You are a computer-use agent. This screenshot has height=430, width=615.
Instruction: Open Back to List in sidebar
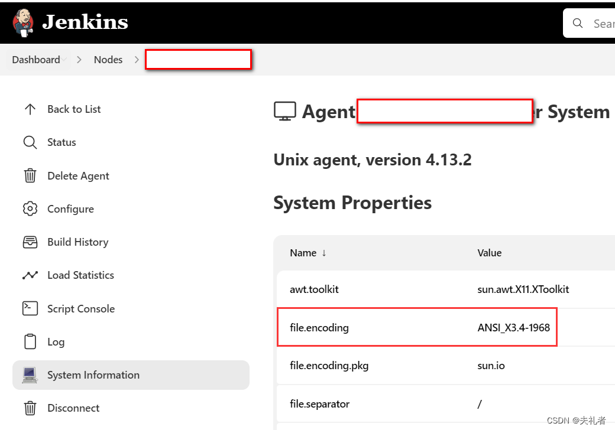[74, 109]
